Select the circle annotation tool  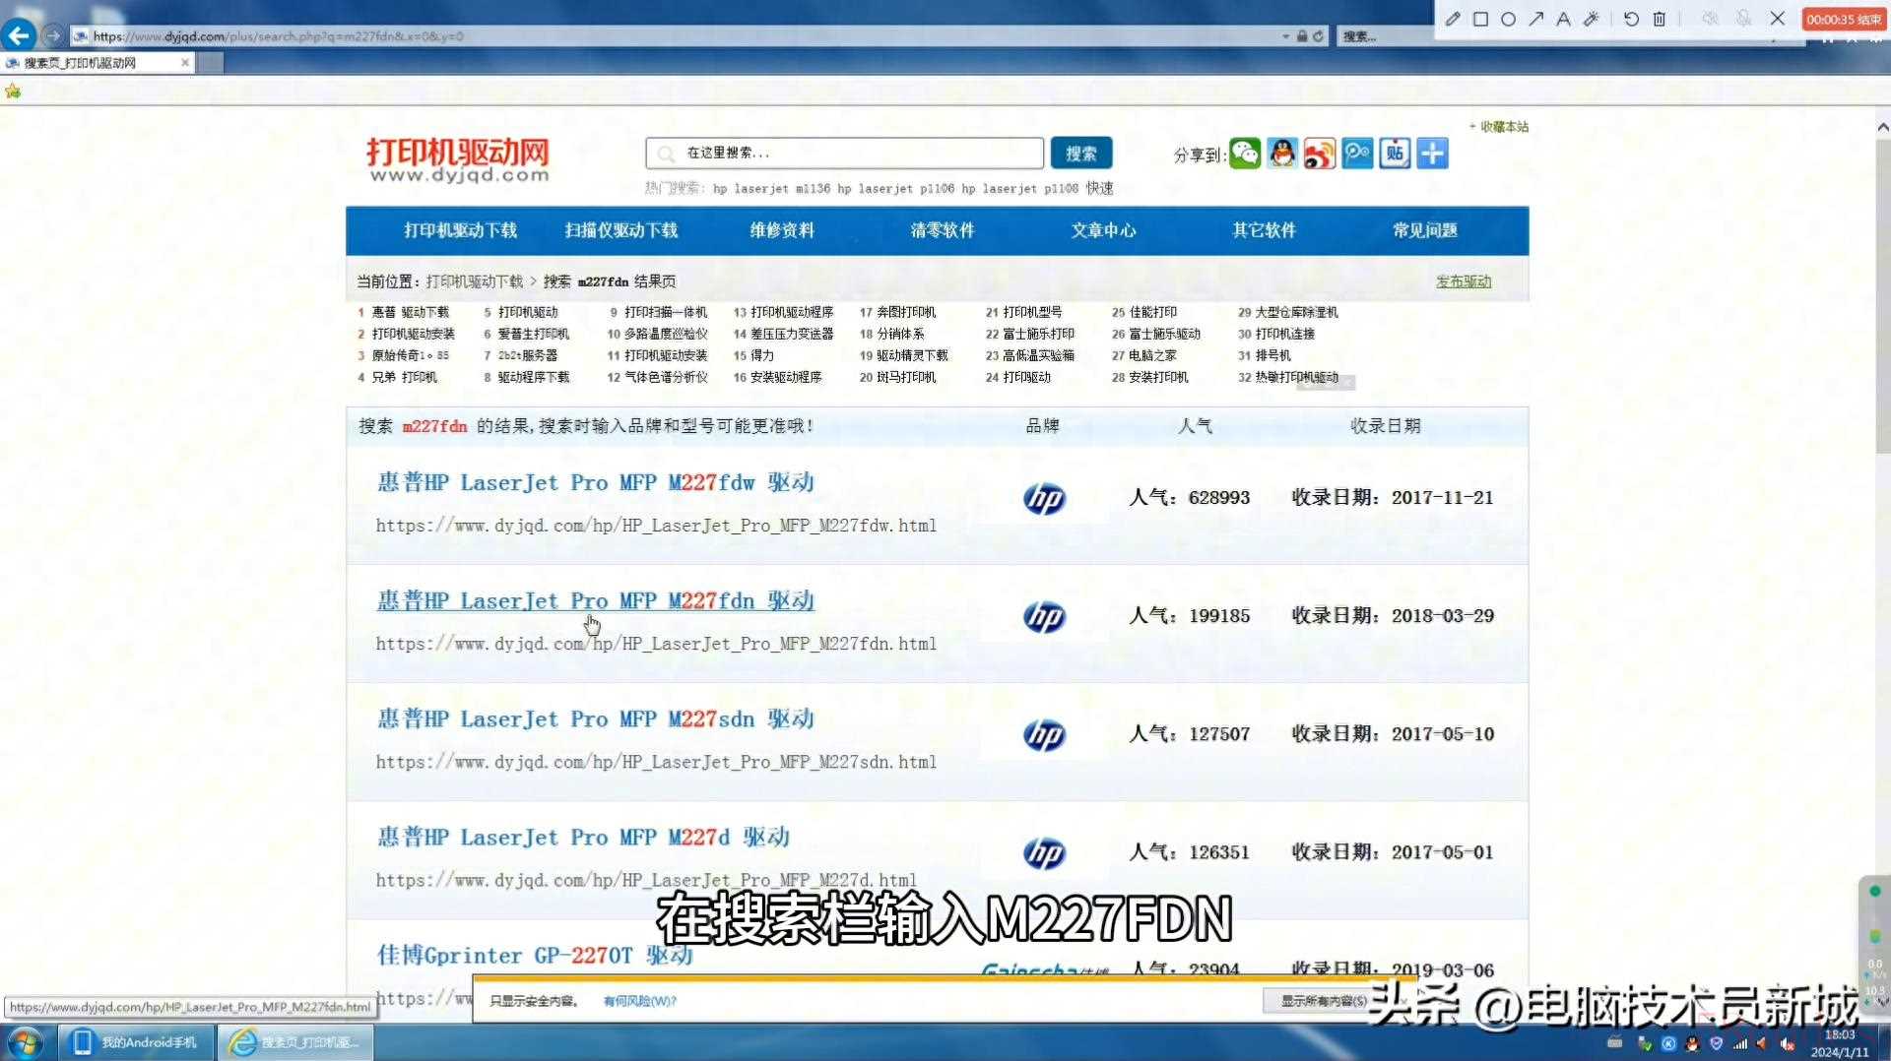pos(1508,19)
